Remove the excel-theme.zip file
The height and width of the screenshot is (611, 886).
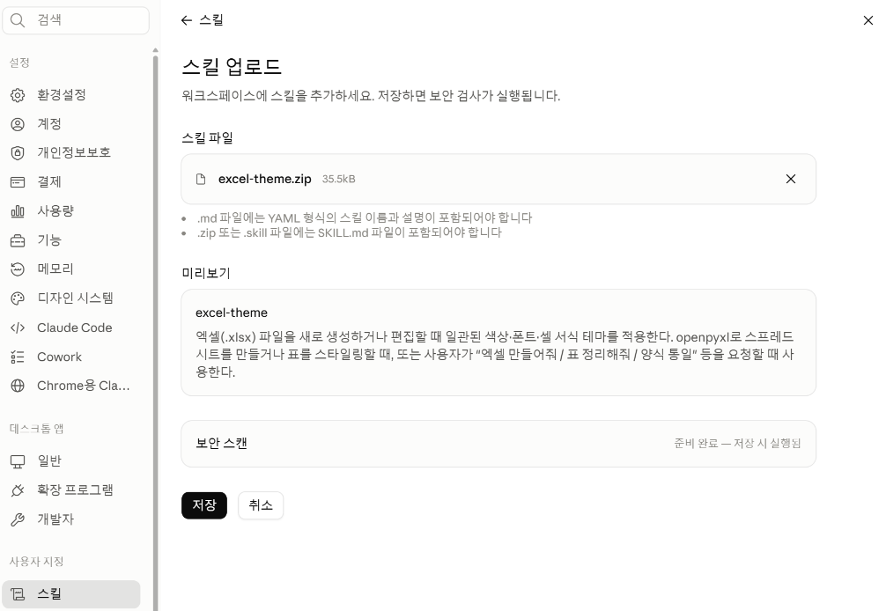pyautogui.click(x=791, y=179)
